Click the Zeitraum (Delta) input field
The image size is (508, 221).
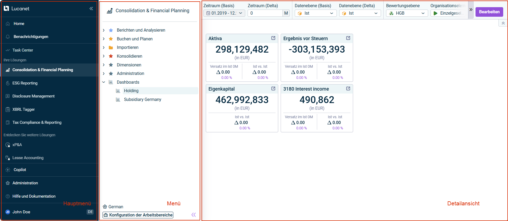pyautogui.click(x=265, y=13)
